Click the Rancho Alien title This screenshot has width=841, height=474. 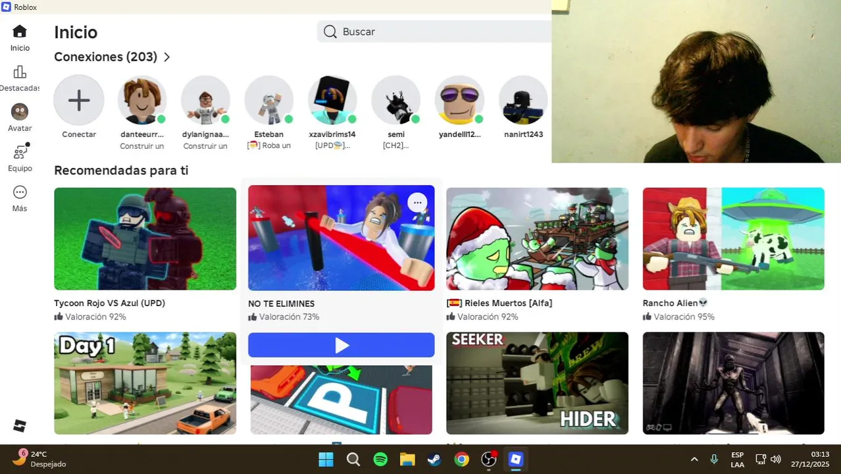pyautogui.click(x=675, y=303)
